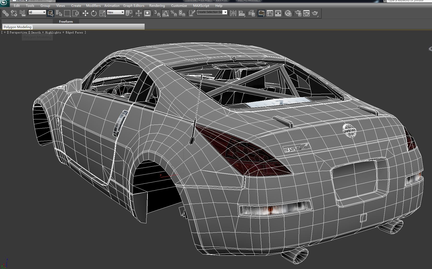Expand the Create Selection Set dropdown arrow
This screenshot has height=269, width=432.
(x=225, y=12)
